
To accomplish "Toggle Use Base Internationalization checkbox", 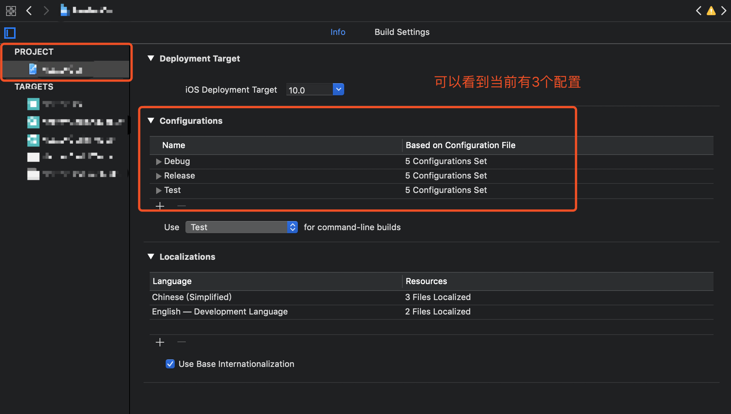I will pyautogui.click(x=170, y=364).
